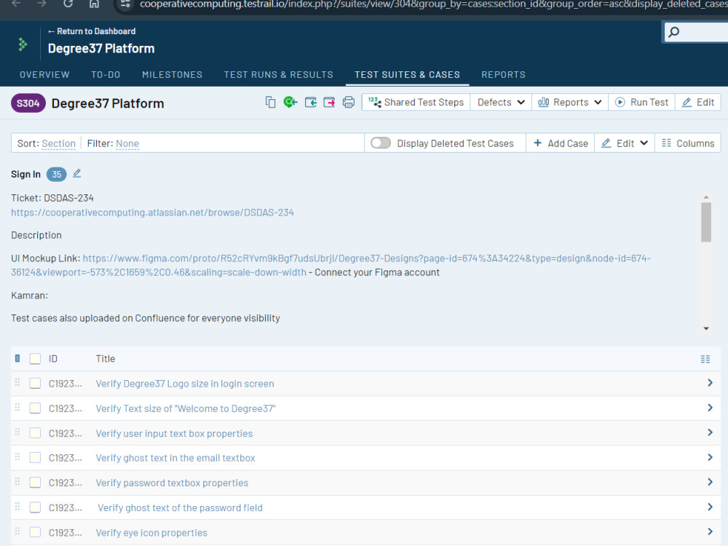Expand Verify Degree37 Logo size row chevron

[x=710, y=383]
